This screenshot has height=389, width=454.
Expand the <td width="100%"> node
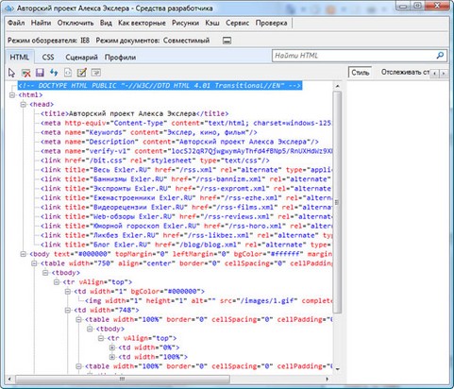[112, 357]
